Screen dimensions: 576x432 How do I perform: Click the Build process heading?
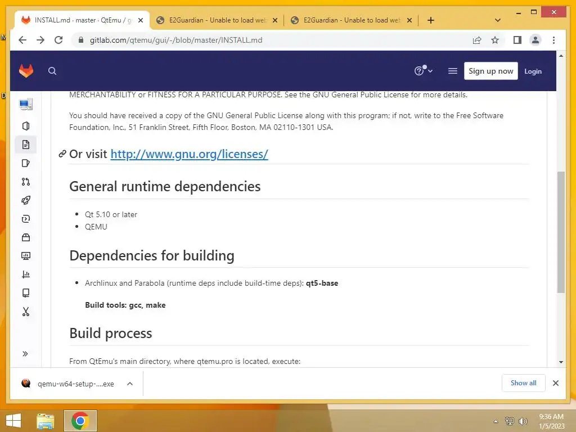pos(111,333)
